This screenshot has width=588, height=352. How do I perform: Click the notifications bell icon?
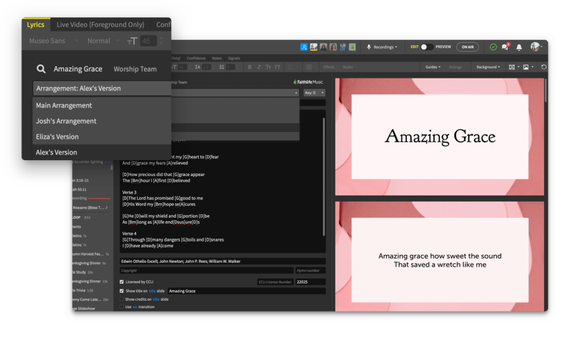(519, 47)
